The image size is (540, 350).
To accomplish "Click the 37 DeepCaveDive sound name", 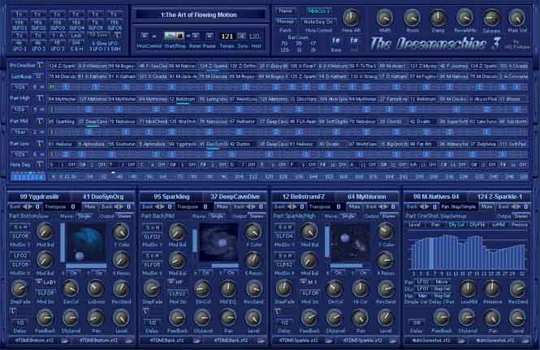I will tap(235, 197).
